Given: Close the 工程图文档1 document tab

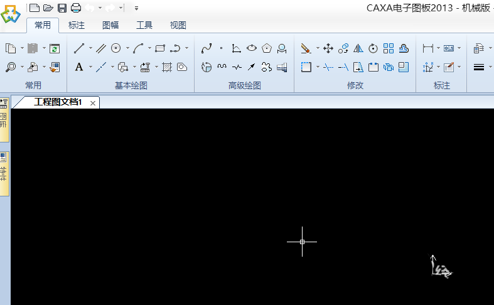Looking at the screenshot, I should [x=93, y=103].
